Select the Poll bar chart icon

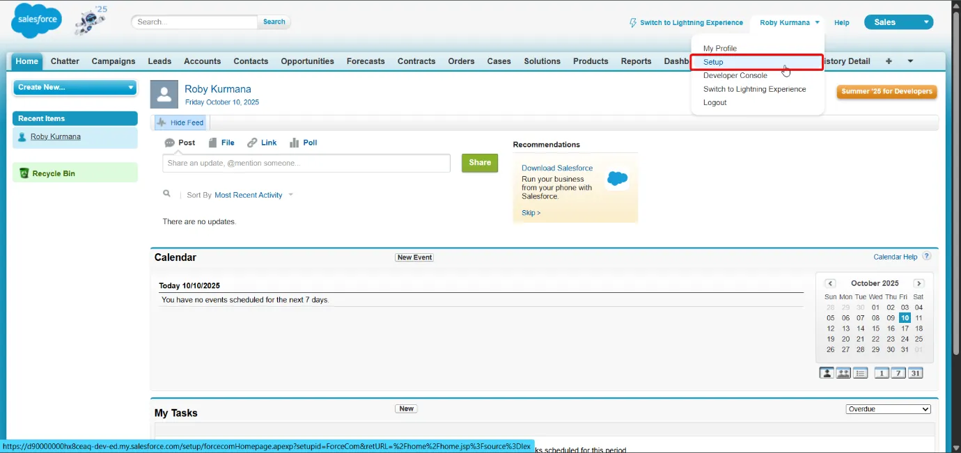tap(295, 143)
